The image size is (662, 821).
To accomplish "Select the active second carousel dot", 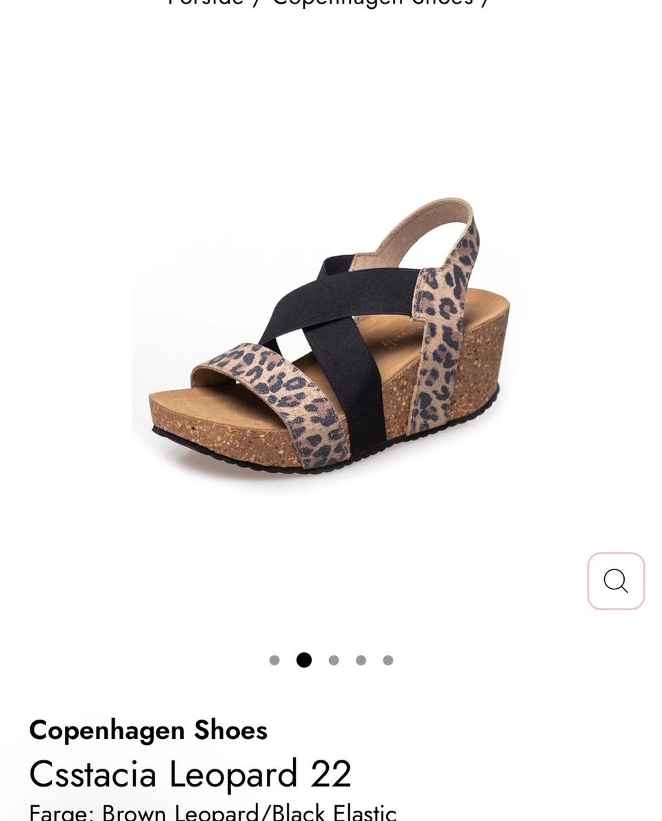I will pos(304,660).
